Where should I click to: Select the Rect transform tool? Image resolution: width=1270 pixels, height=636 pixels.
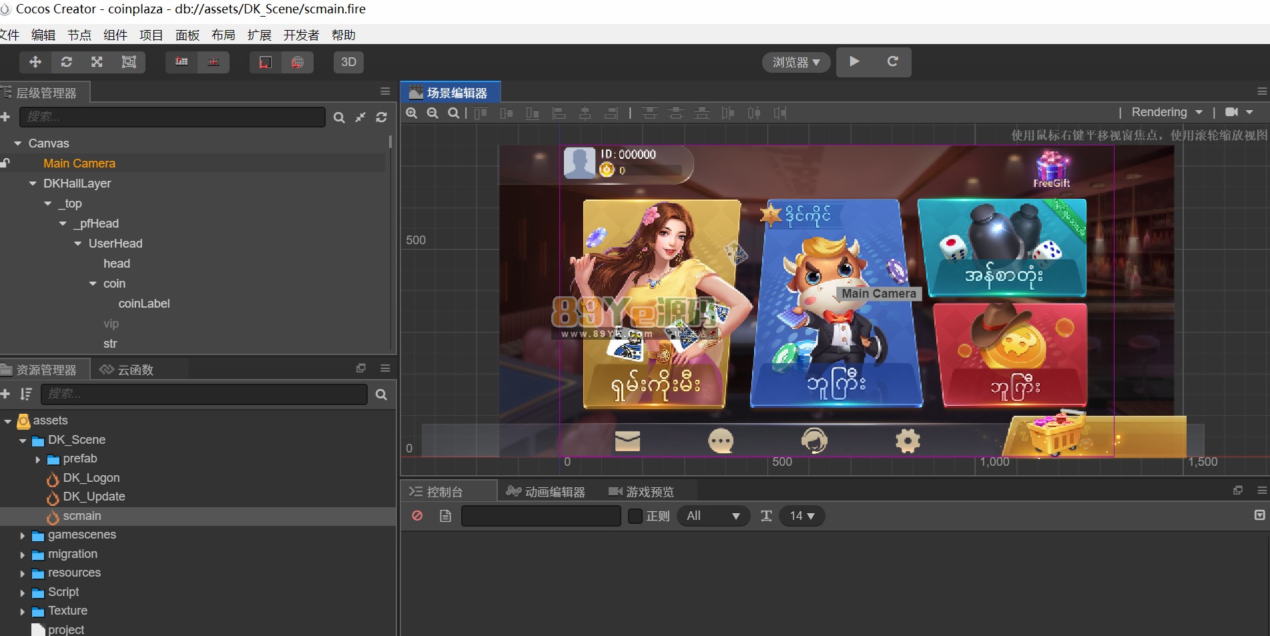pyautogui.click(x=129, y=62)
